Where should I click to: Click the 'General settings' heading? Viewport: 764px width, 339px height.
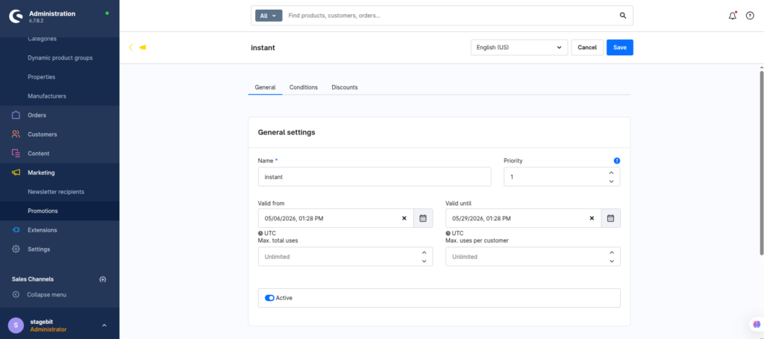(x=286, y=132)
